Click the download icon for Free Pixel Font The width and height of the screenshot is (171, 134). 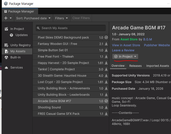click(106, 56)
